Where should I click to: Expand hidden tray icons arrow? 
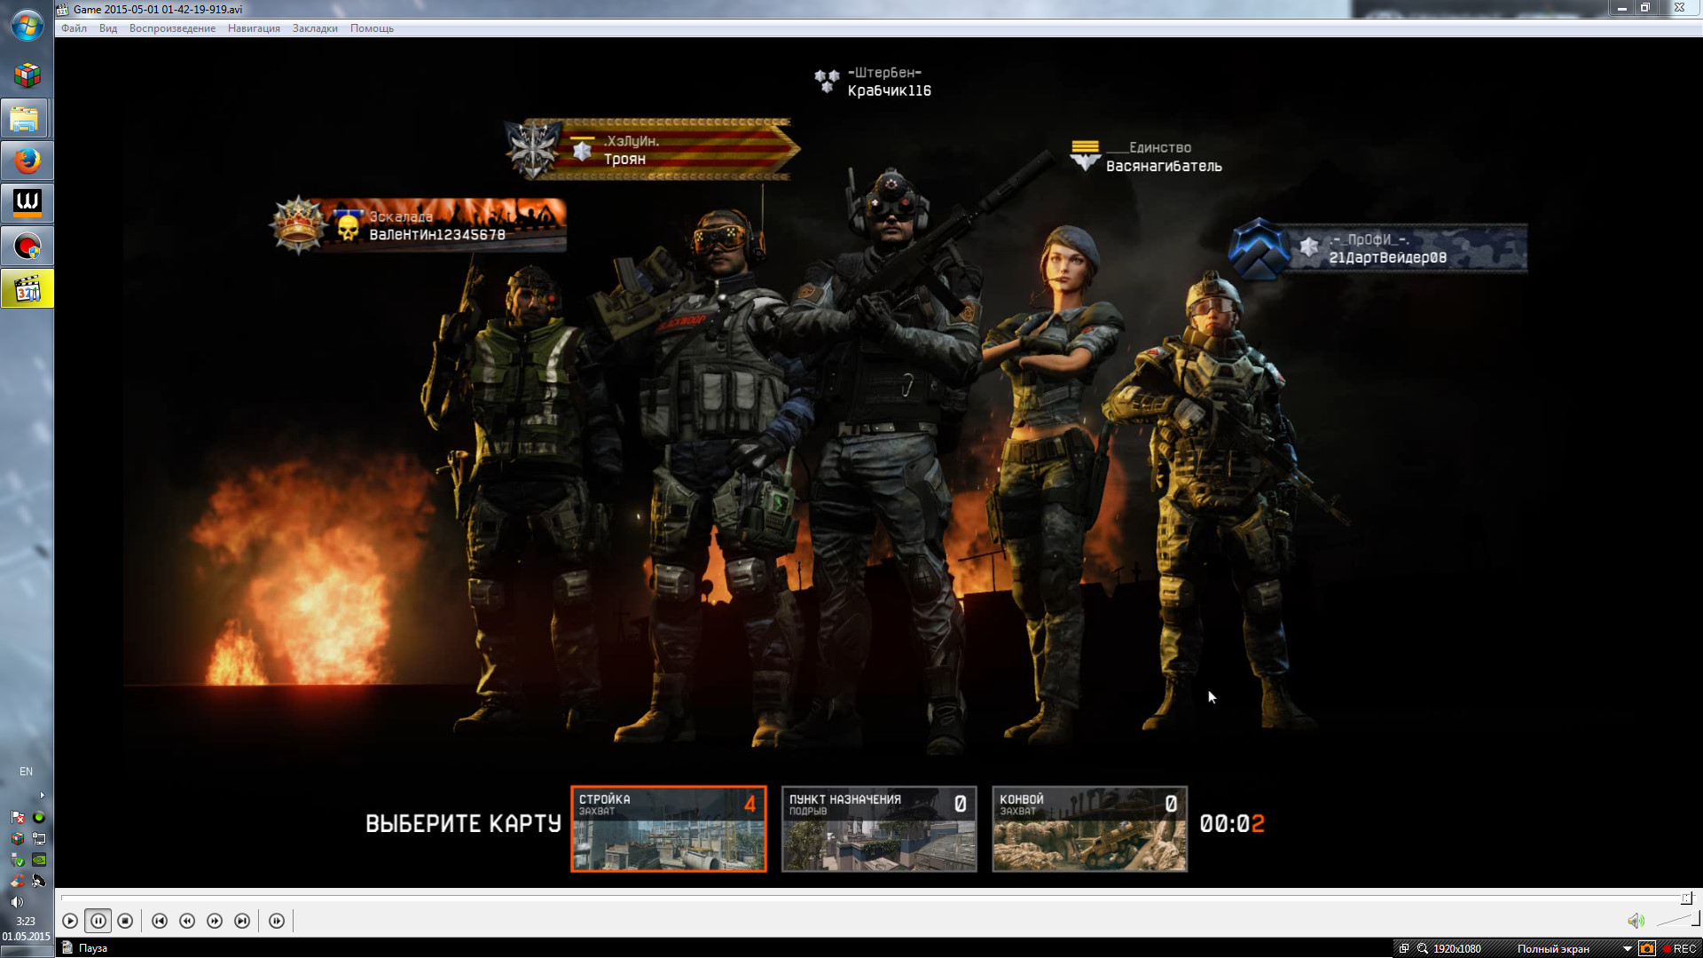42,796
